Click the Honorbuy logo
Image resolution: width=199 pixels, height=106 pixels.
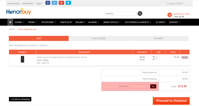19,11
